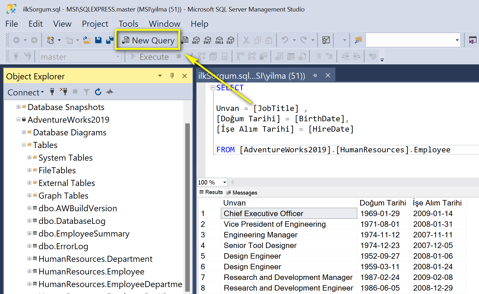The width and height of the screenshot is (479, 294).
Task: Collapse the SELECT statement outline in editor
Action: (x=213, y=88)
